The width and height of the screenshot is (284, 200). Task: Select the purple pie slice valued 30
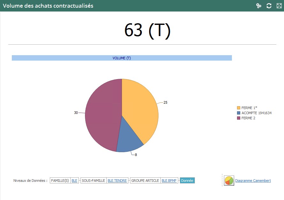click(x=102, y=115)
